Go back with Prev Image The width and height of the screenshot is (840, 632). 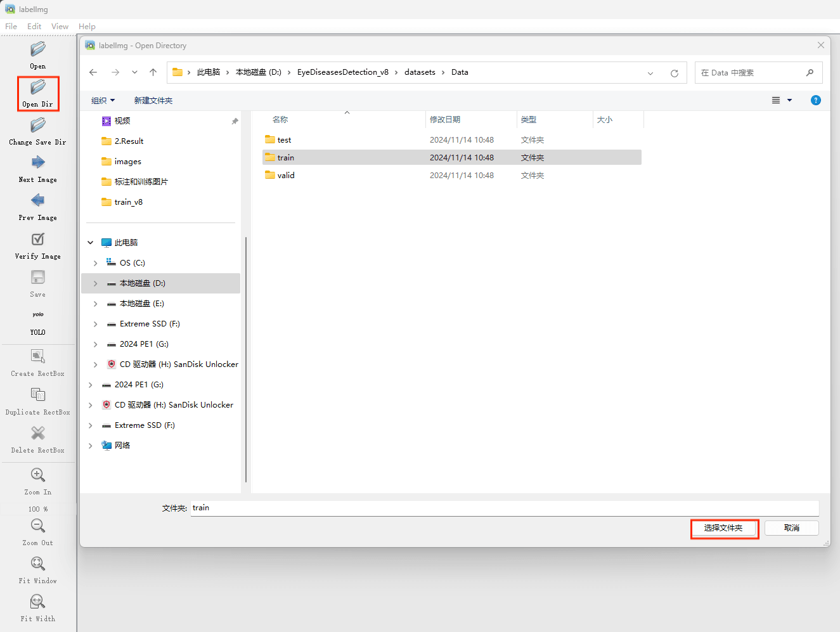(x=38, y=200)
